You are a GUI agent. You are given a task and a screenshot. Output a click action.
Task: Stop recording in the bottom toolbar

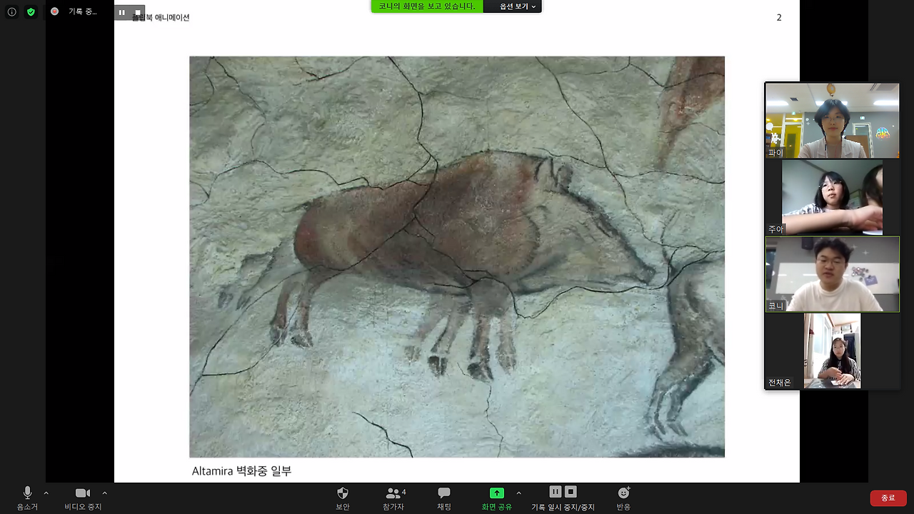571,492
